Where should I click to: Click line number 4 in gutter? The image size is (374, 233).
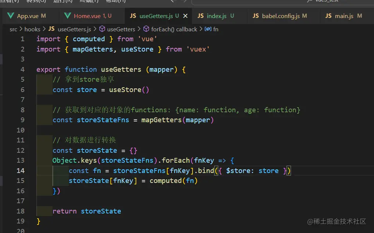pyautogui.click(x=22, y=70)
